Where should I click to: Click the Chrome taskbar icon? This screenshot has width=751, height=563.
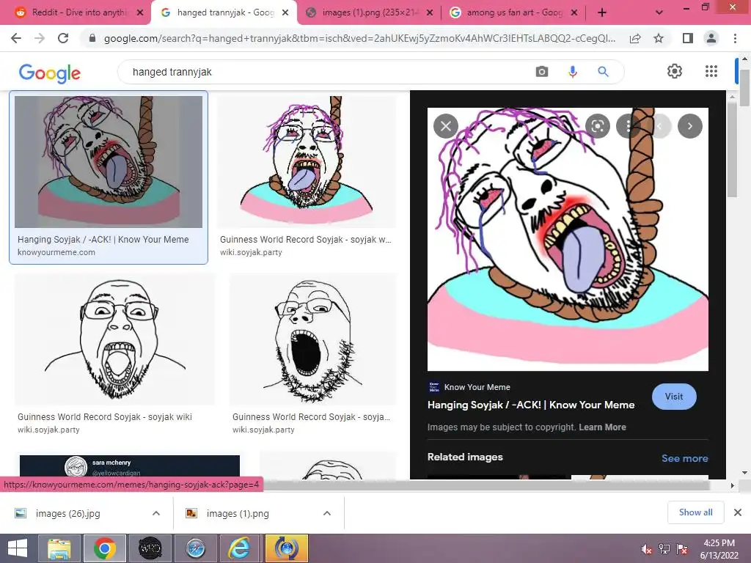pos(104,548)
